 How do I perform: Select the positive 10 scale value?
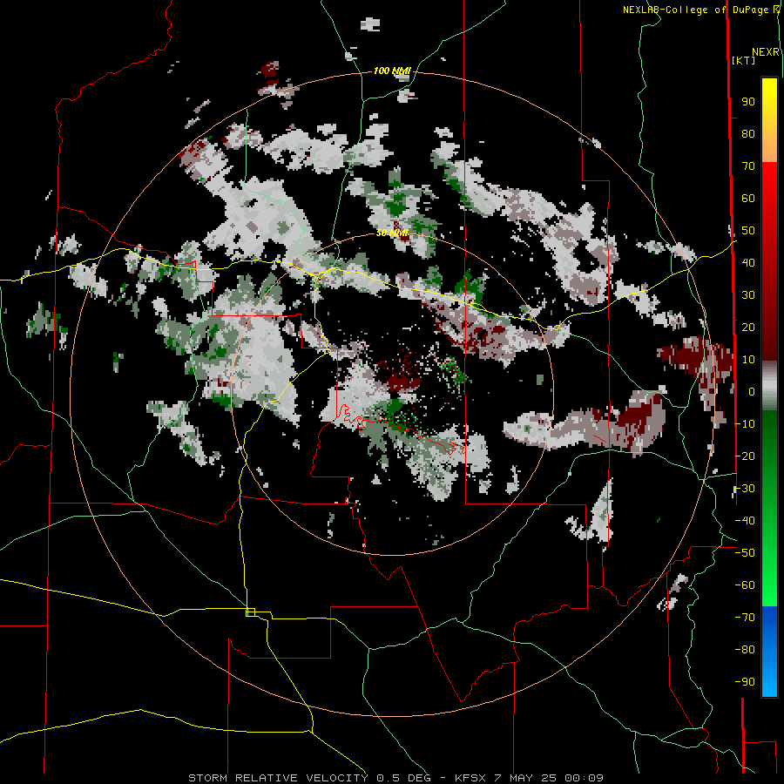coord(748,360)
